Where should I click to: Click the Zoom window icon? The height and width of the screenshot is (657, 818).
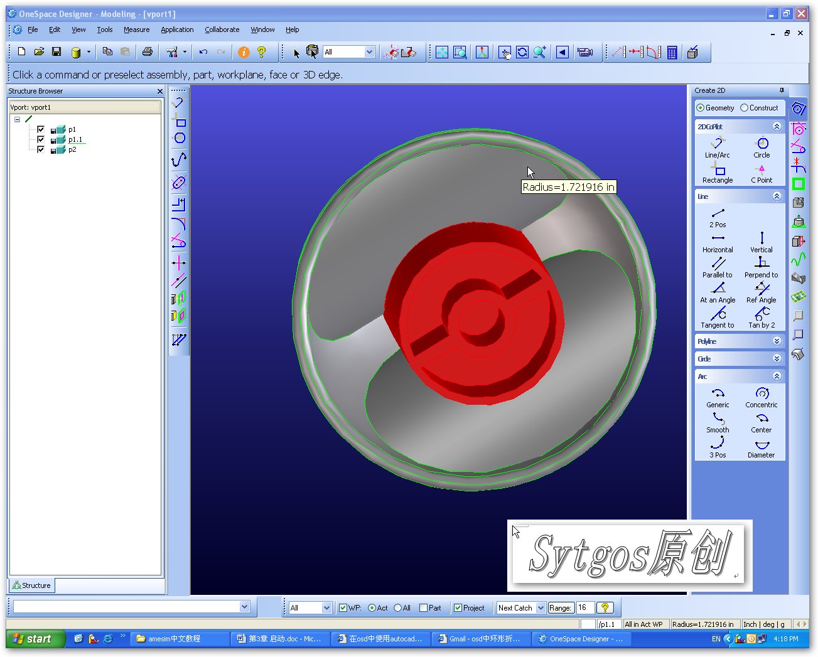[x=460, y=52]
